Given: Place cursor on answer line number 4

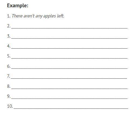Looking at the screenshot, I should click(69, 48).
